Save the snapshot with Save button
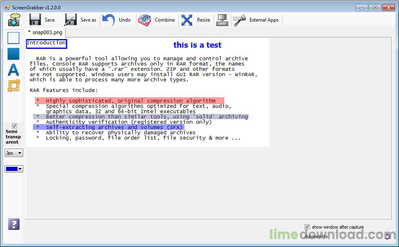This screenshot has width=399, height=247. 42,20
